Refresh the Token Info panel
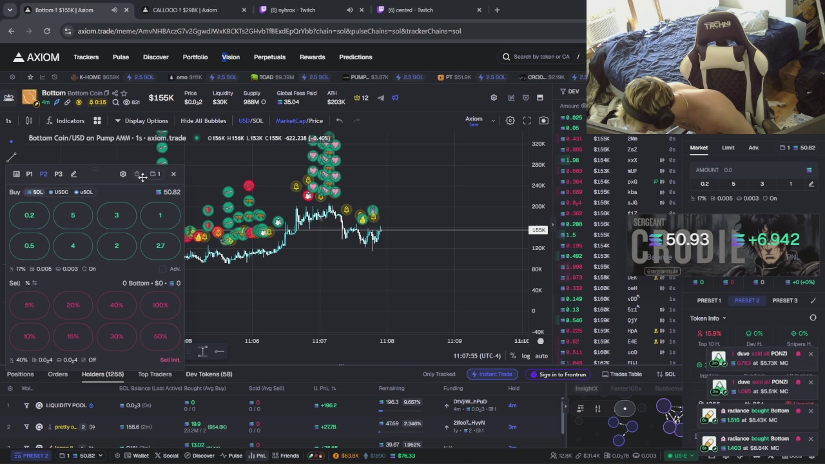The width and height of the screenshot is (825, 464). tap(813, 318)
